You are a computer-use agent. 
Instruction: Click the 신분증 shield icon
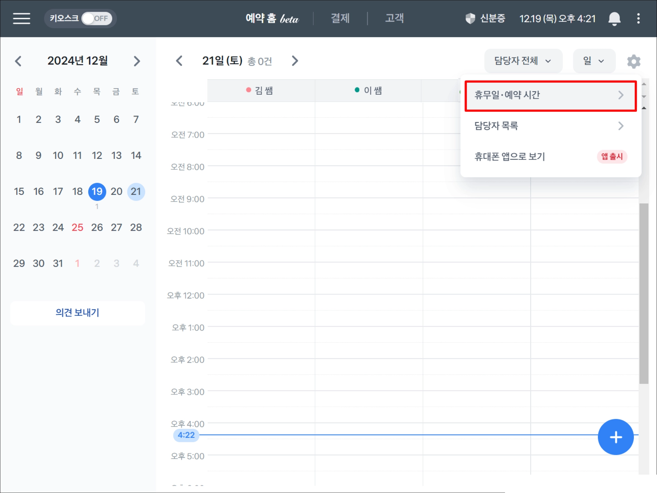coord(470,18)
